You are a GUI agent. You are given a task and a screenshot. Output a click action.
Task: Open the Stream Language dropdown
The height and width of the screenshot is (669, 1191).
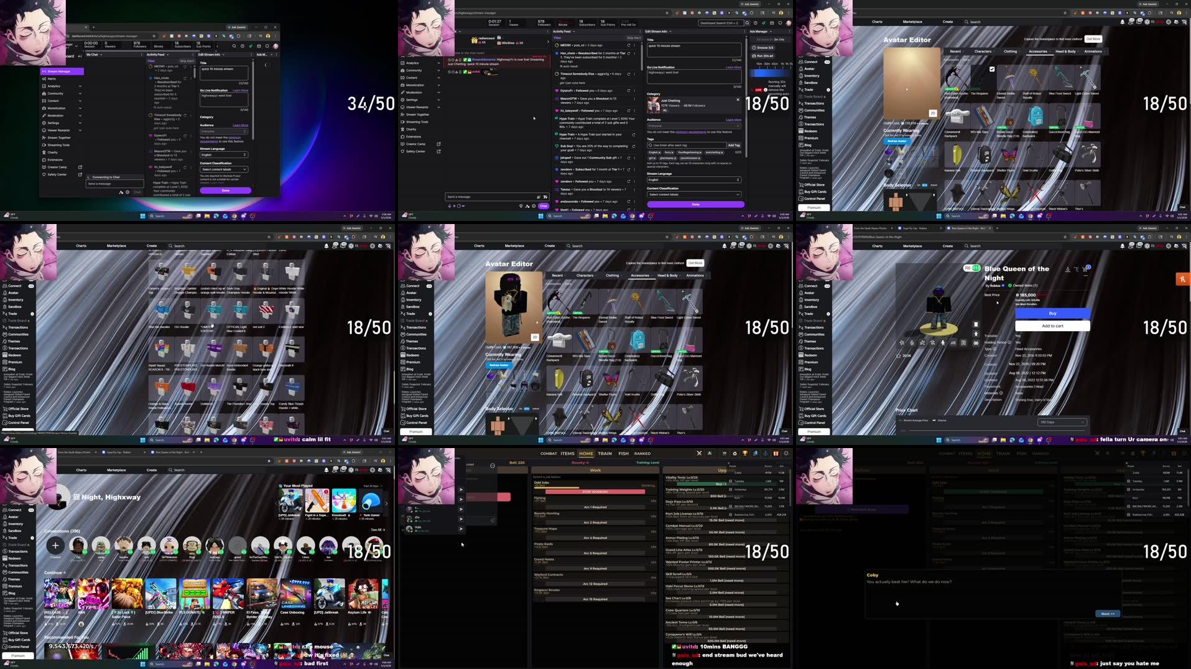694,180
